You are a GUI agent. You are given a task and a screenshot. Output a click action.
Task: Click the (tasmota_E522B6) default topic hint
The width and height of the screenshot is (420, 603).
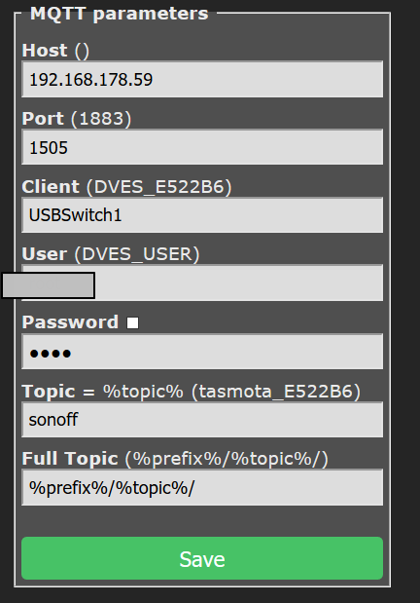pyautogui.click(x=276, y=392)
